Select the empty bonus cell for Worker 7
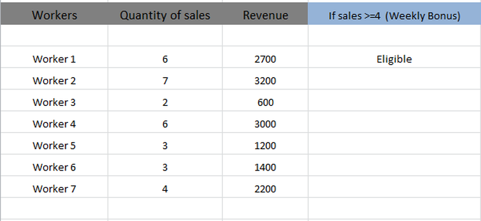The width and height of the screenshot is (481, 221). pos(394,186)
